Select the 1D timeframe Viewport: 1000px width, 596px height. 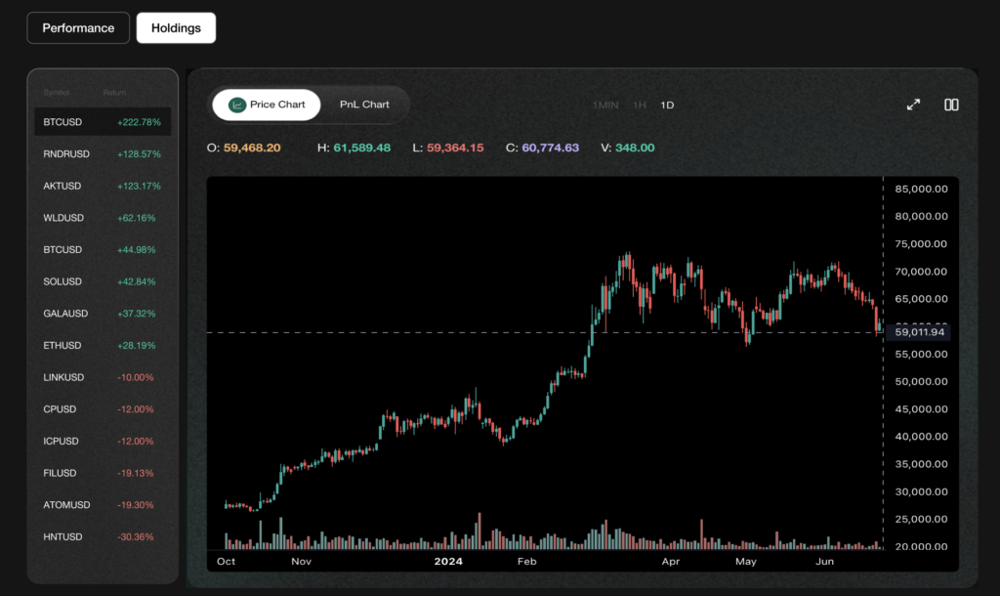pos(667,105)
